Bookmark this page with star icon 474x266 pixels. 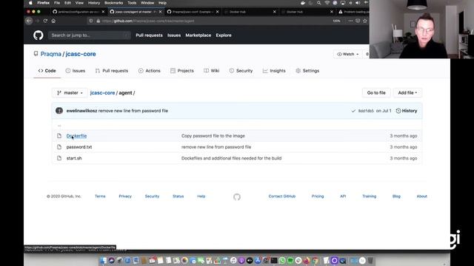(365, 21)
